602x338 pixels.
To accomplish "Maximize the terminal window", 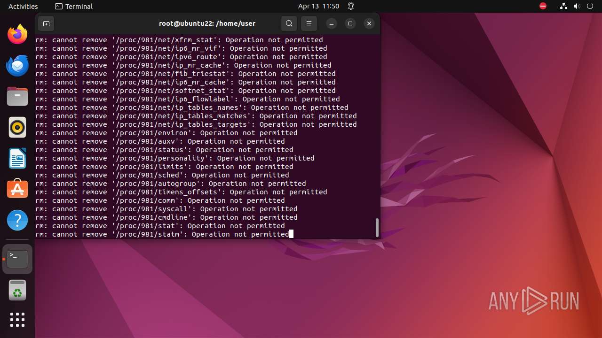I will pos(350,23).
